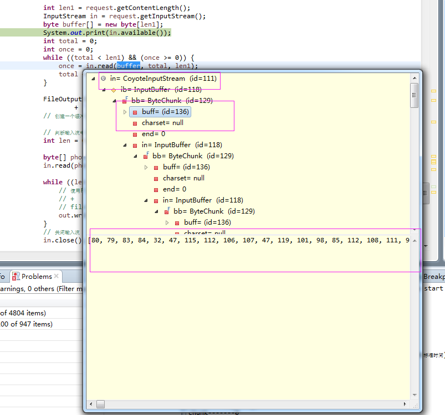Screen dimensions: 445x415
Task: Click the topmost yellow marker in the overview ruler
Action: coord(433,91)
